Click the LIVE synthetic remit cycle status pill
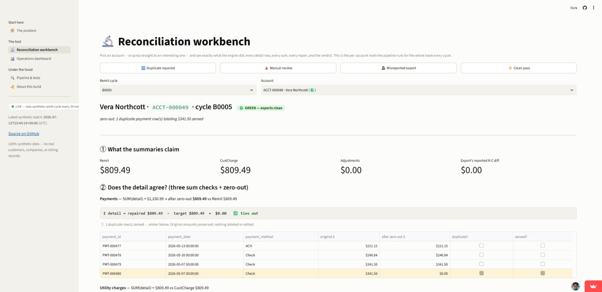 pos(44,107)
